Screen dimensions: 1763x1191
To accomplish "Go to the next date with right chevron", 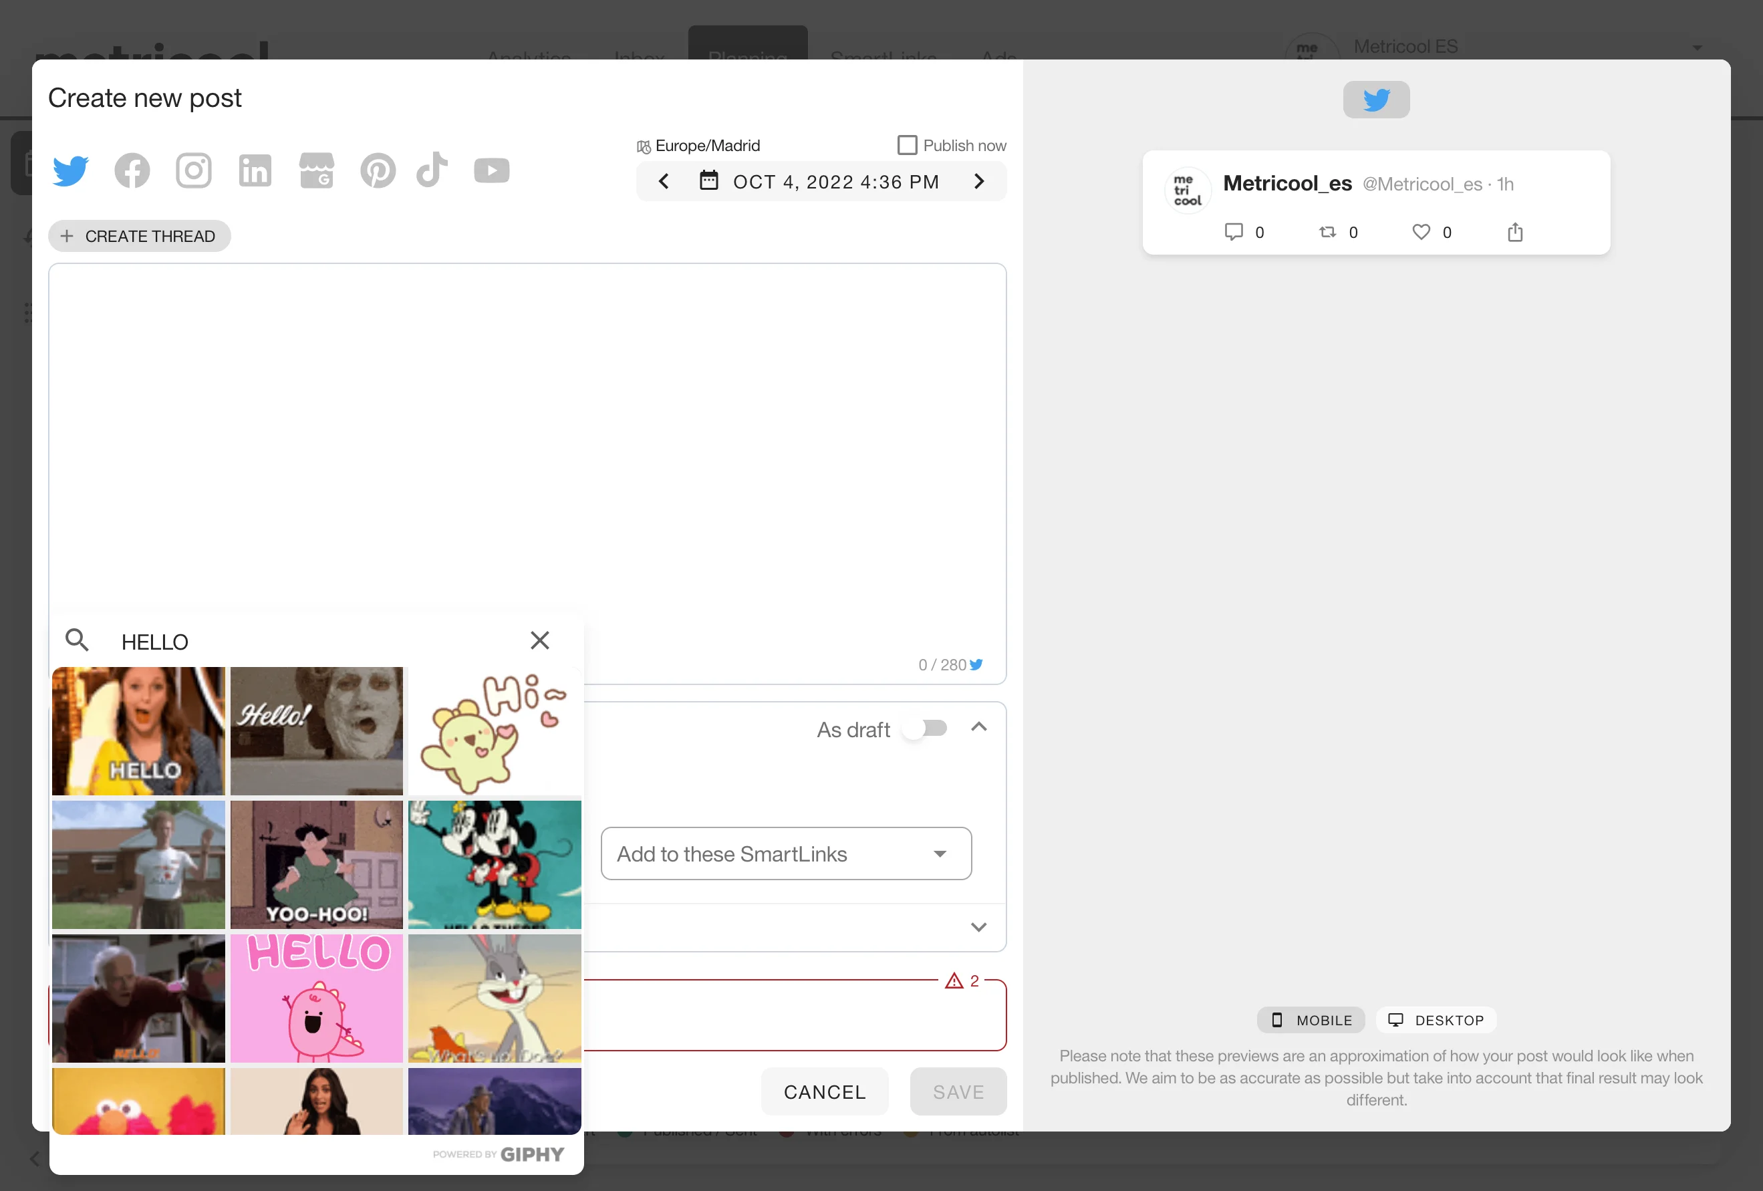I will [x=978, y=181].
